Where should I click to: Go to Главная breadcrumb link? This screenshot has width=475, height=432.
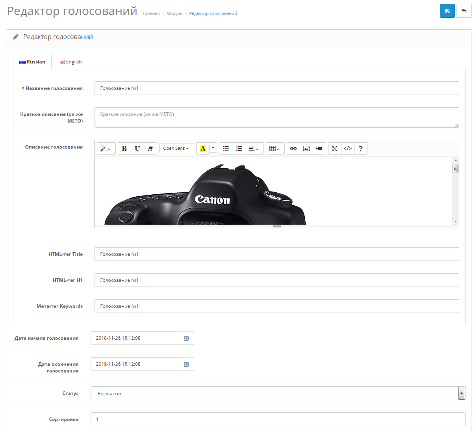[151, 13]
